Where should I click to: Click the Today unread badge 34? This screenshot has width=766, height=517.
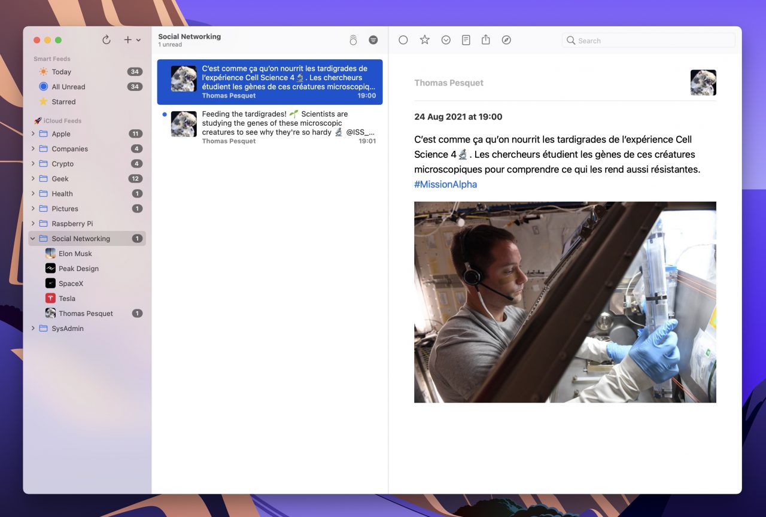click(135, 72)
